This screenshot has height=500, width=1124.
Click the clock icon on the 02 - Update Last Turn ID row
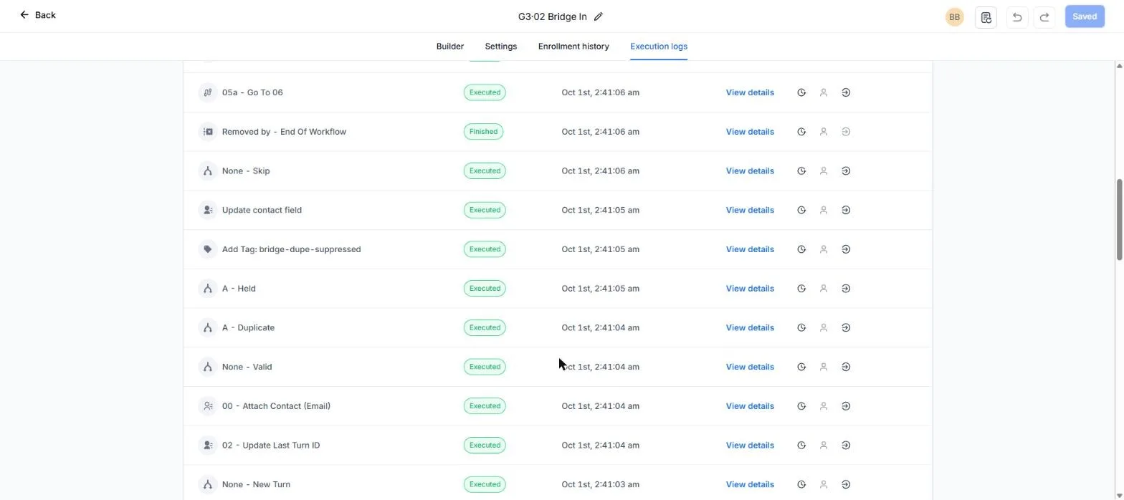tap(801, 445)
